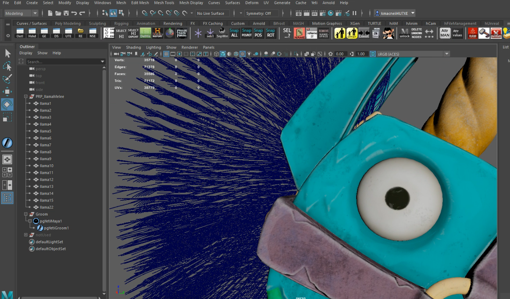Select the Lasso tool in the toolbox
The image size is (510, 299).
tap(7, 66)
